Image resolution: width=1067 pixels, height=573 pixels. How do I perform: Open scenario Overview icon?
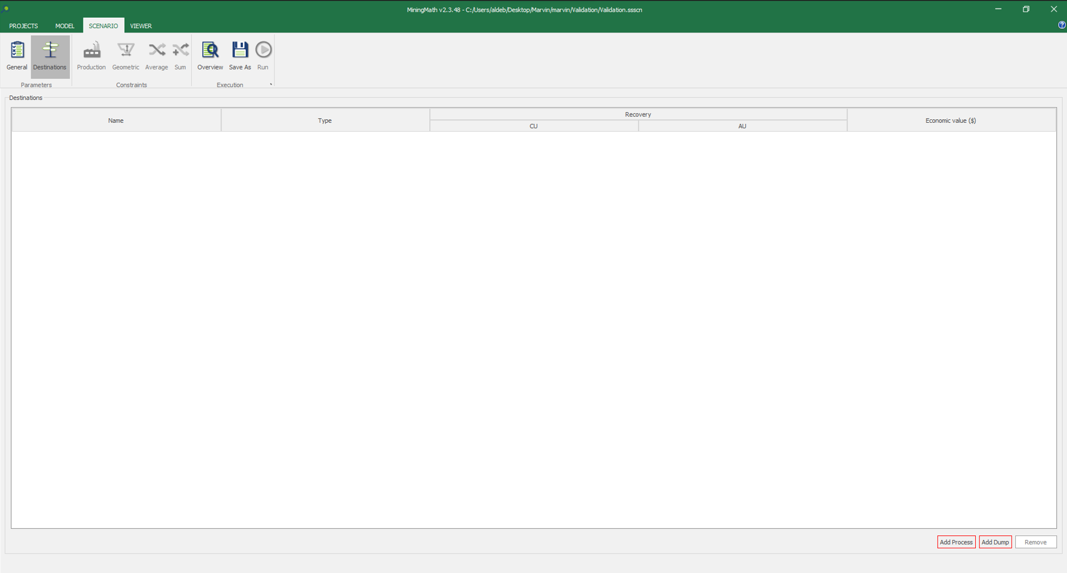(210, 56)
